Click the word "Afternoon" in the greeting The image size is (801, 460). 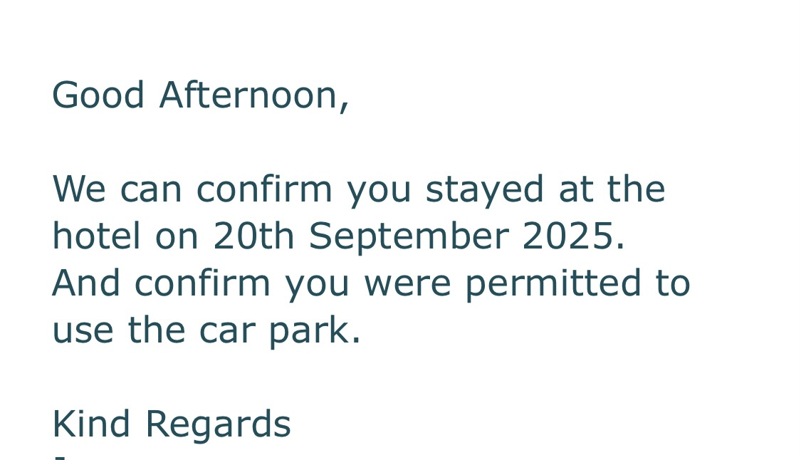tap(253, 95)
